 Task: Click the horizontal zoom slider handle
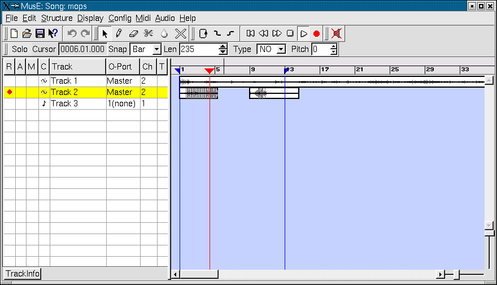tap(456, 274)
